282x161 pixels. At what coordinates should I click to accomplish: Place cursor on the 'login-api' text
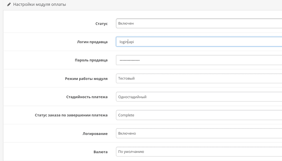pos(127,42)
